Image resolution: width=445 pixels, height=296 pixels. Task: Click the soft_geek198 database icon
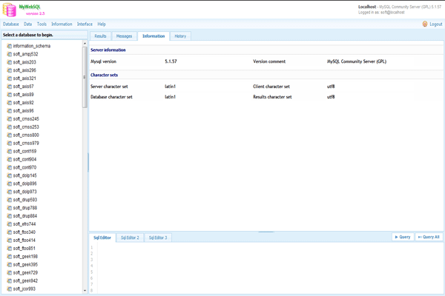10,256
